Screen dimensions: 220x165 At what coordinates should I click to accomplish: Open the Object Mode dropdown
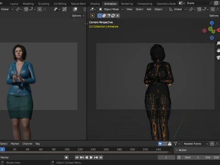(111, 9)
